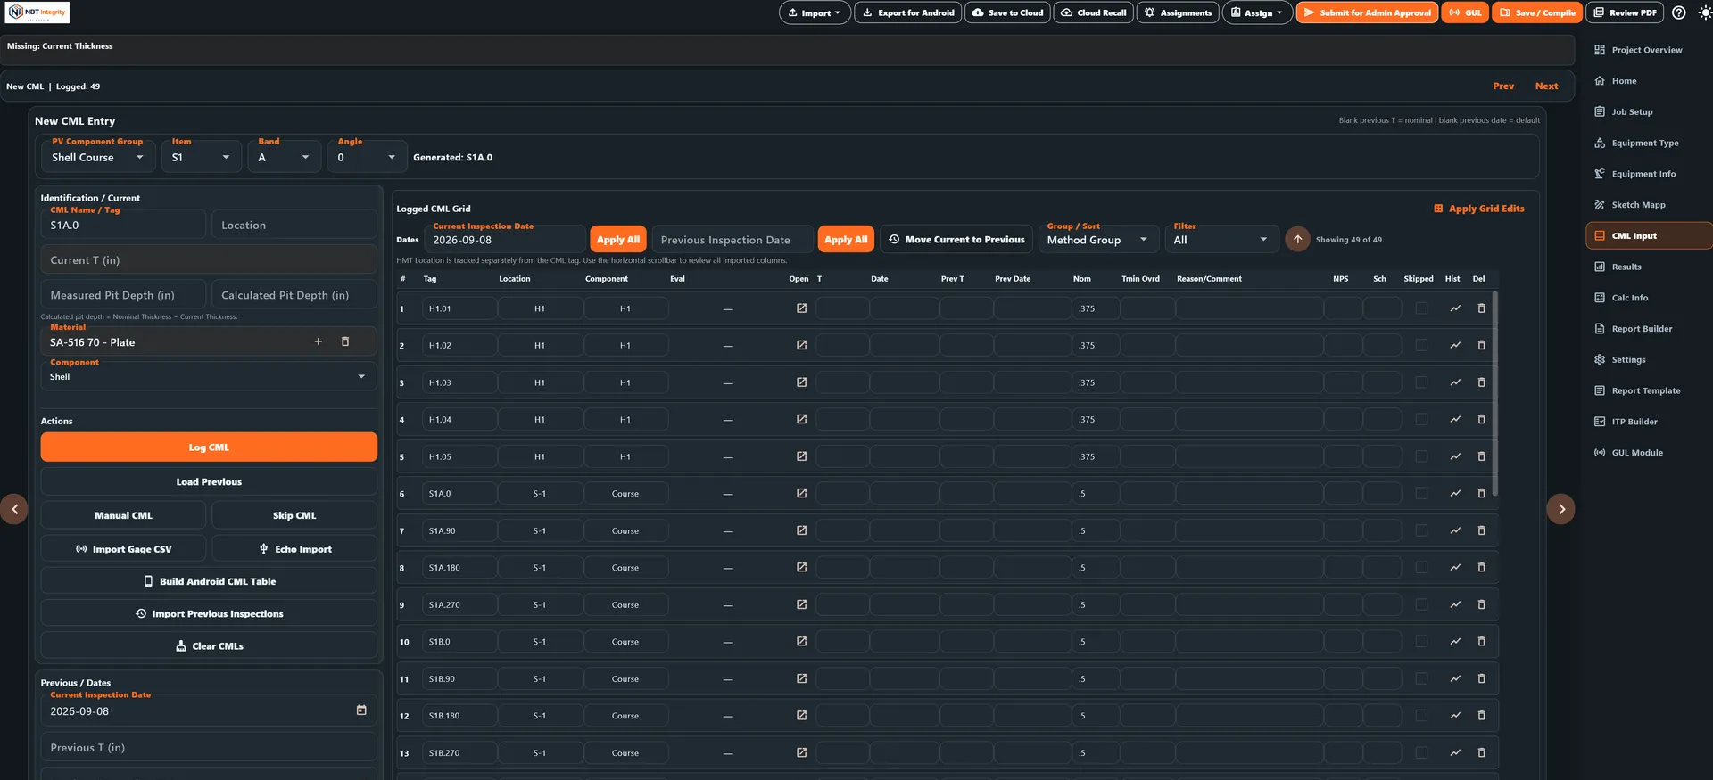Go to previous page with left chevron circle
Viewport: 1713px width, 780px height.
(14, 509)
